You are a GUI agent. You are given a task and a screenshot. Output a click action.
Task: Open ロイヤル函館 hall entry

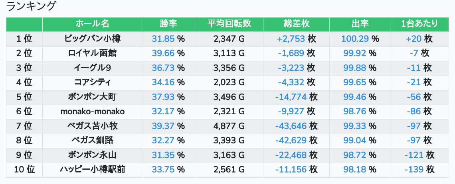[92, 53]
